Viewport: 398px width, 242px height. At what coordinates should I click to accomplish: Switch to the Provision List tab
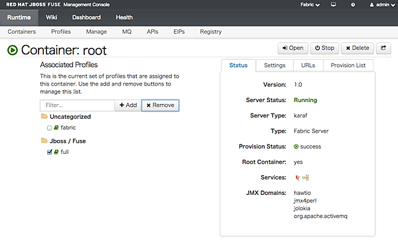[x=348, y=66]
